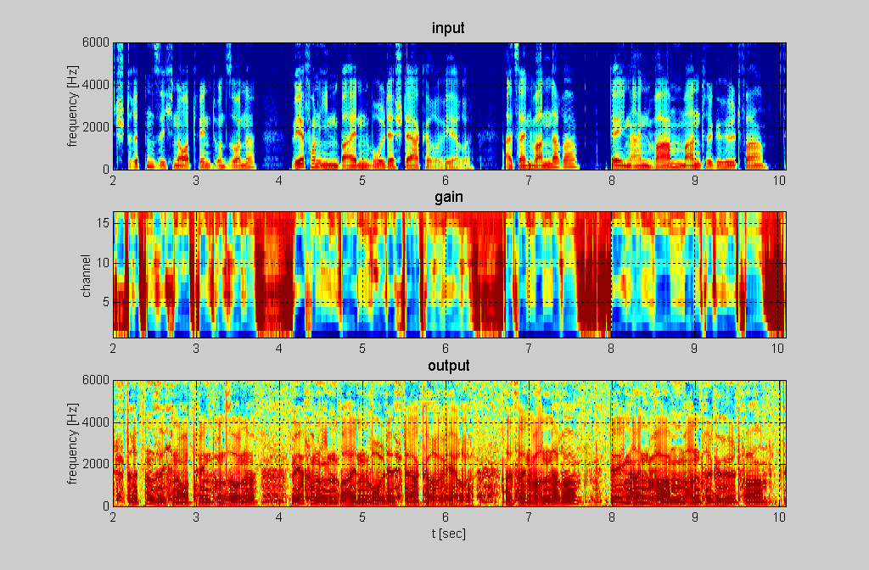869x570 pixels.
Task: Click the "output" plot title
Action: tap(449, 366)
